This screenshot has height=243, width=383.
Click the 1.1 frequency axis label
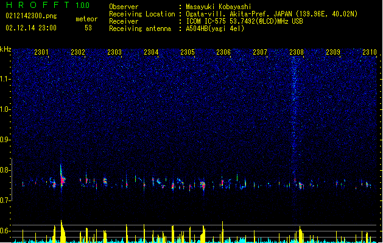(5, 79)
